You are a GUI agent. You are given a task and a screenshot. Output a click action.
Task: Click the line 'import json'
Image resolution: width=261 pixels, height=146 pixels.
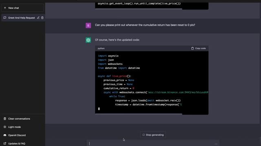pyautogui.click(x=106, y=60)
